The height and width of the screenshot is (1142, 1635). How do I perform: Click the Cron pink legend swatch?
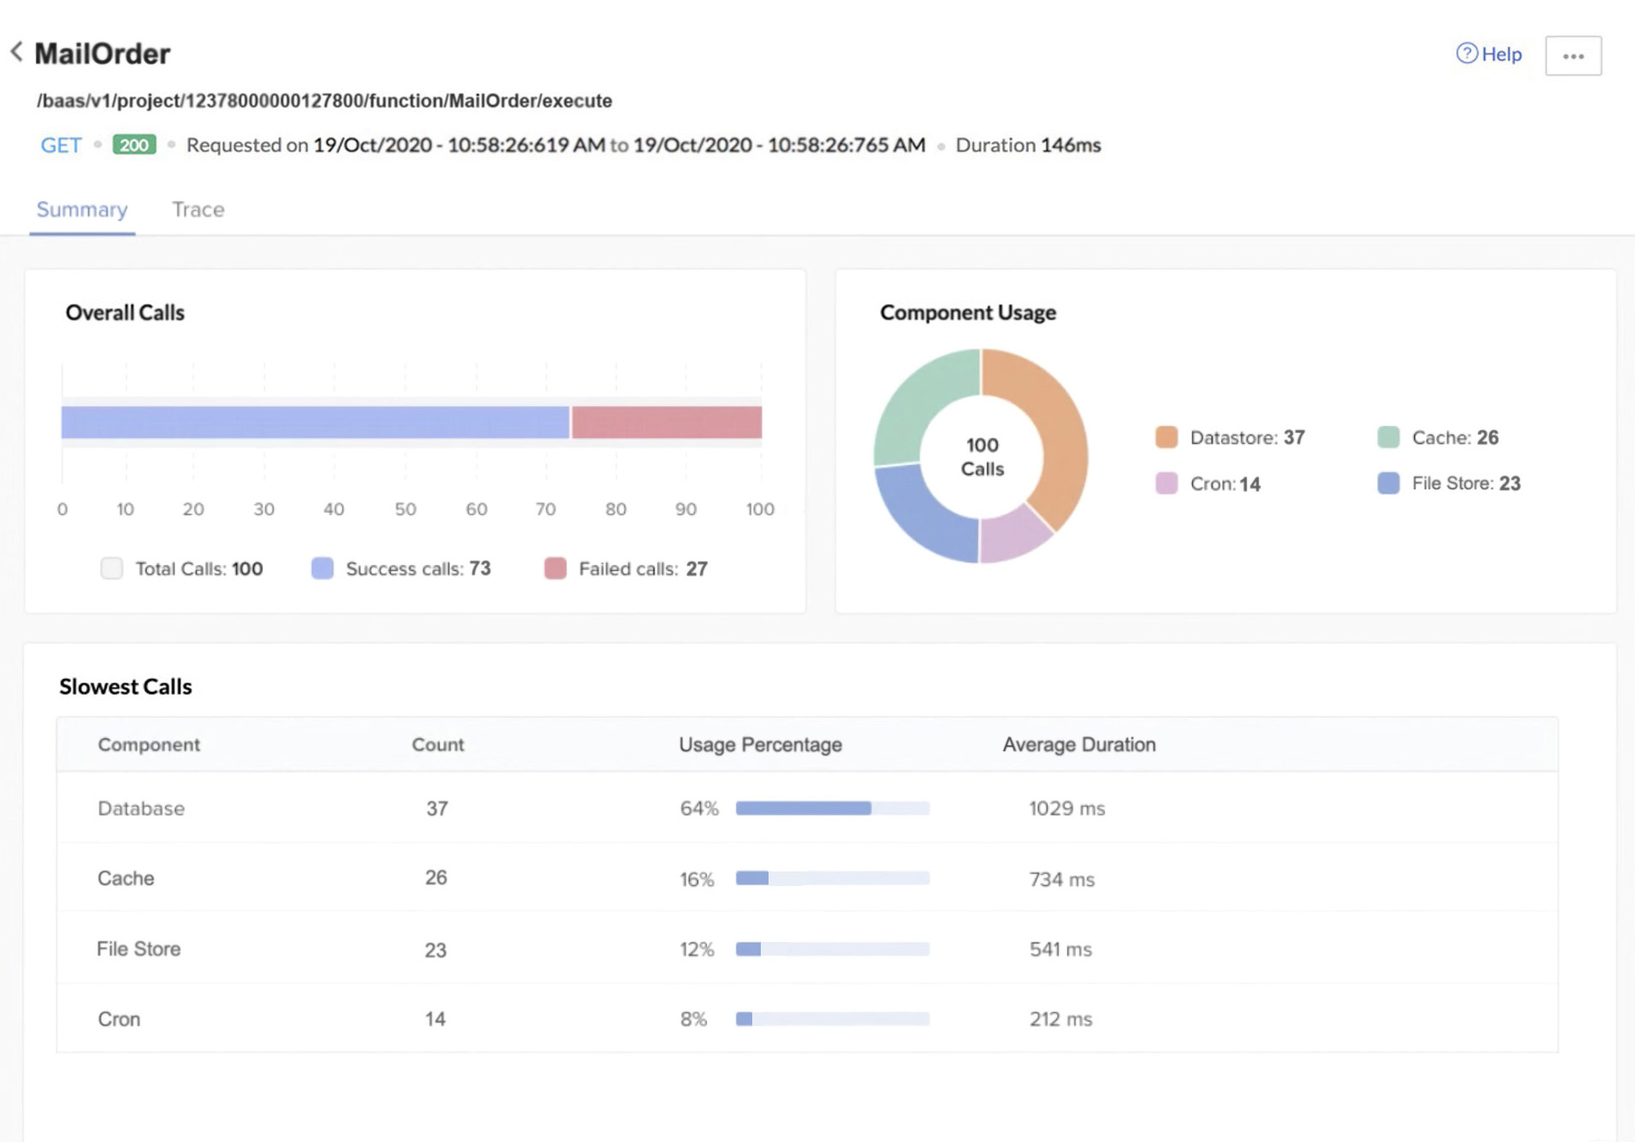coord(1165,483)
